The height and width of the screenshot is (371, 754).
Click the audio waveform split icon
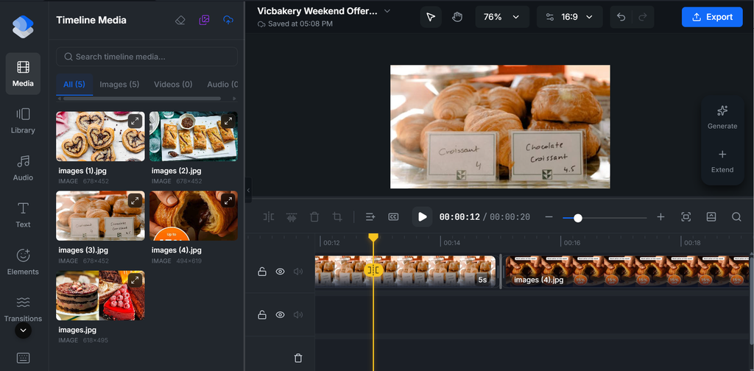tap(292, 217)
